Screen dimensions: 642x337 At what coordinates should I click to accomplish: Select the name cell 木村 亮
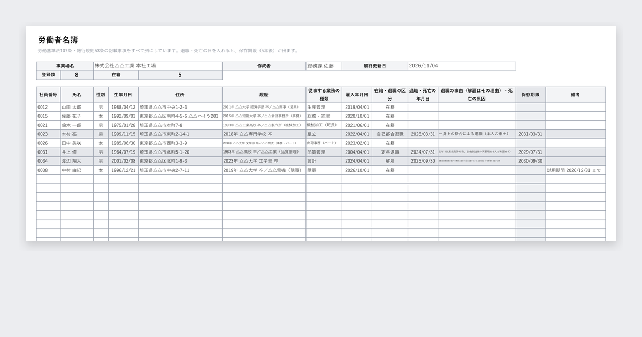tap(77, 134)
